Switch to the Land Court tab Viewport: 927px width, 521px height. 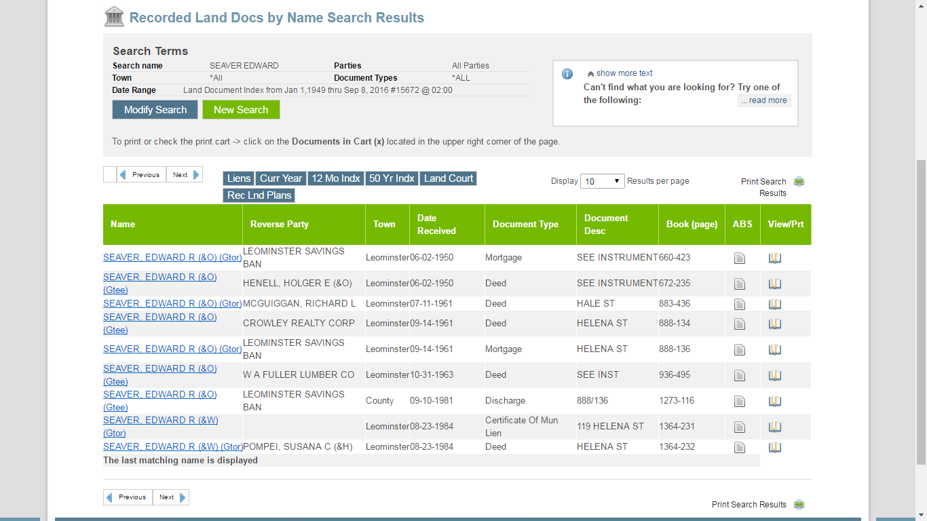click(x=448, y=178)
